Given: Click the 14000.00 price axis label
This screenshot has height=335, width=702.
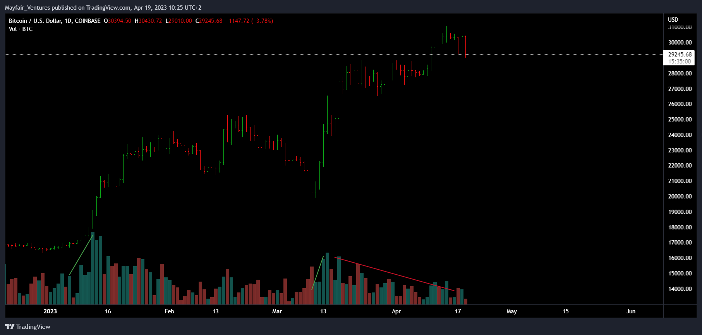Looking at the screenshot, I should pyautogui.click(x=680, y=289).
